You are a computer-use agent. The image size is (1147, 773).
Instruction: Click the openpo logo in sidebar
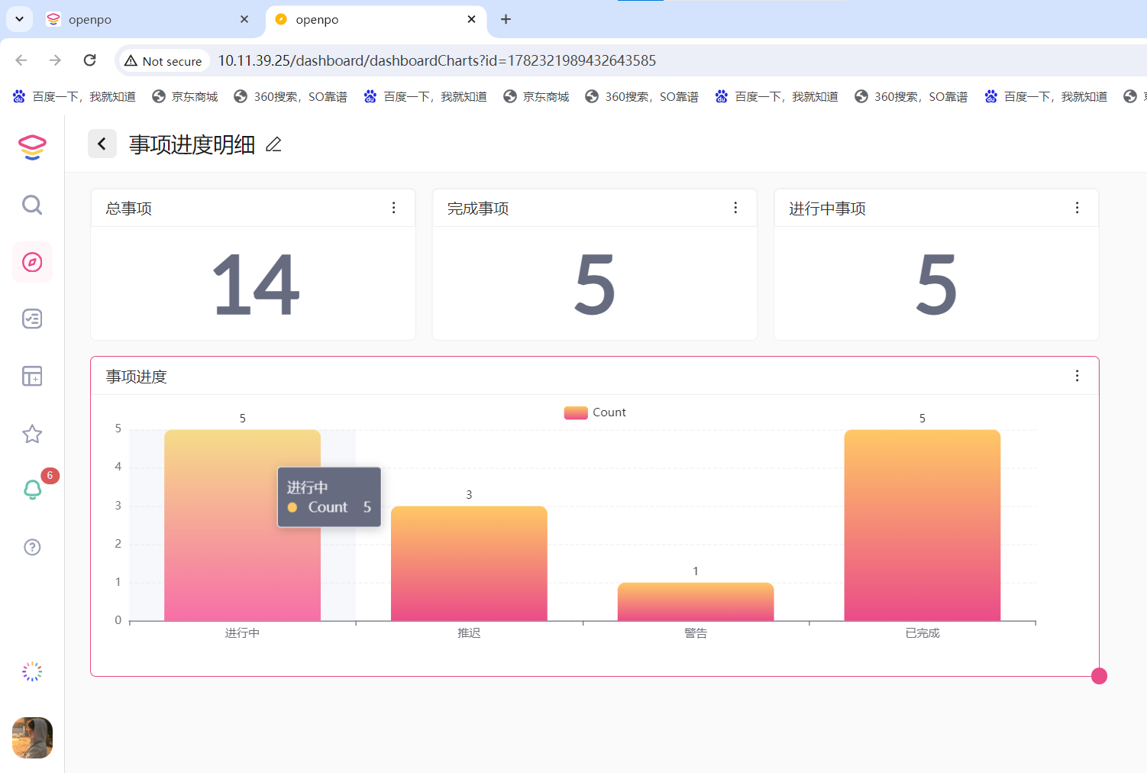[x=32, y=147]
